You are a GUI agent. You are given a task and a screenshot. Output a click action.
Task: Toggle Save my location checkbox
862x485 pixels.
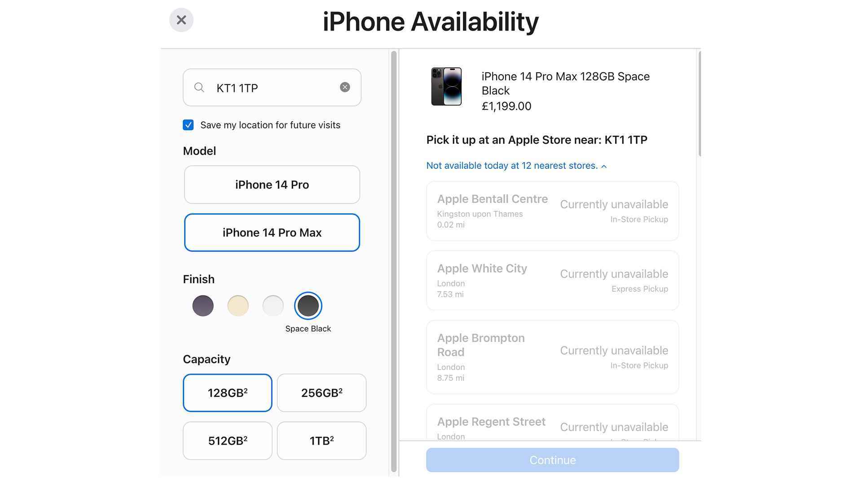pyautogui.click(x=189, y=124)
